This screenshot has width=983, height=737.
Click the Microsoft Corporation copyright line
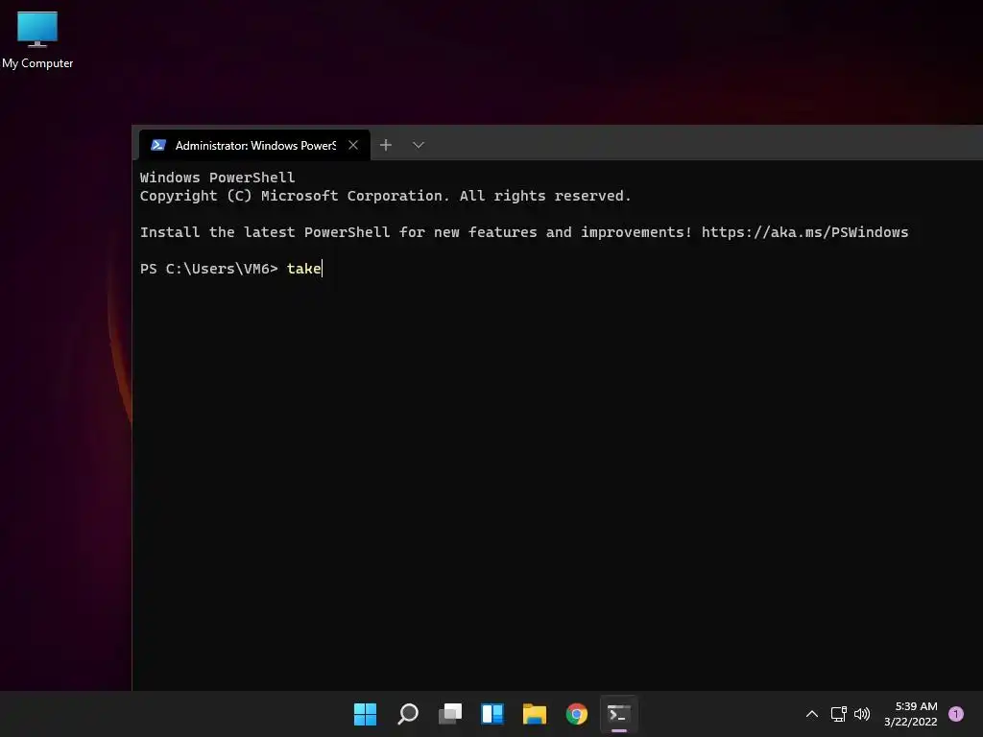pos(385,196)
